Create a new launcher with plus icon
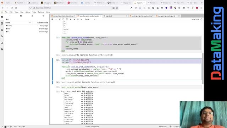The height and width of the screenshot is (128, 227). pyautogui.click(x=10, y=16)
